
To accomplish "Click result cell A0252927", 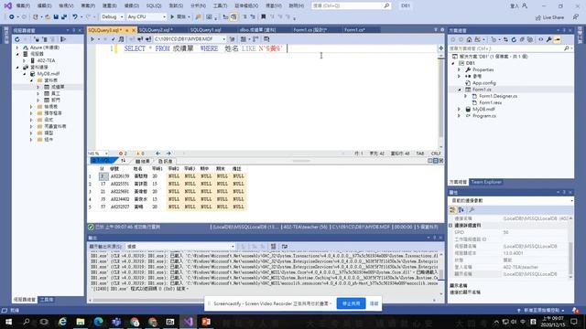I will coord(120,207).
